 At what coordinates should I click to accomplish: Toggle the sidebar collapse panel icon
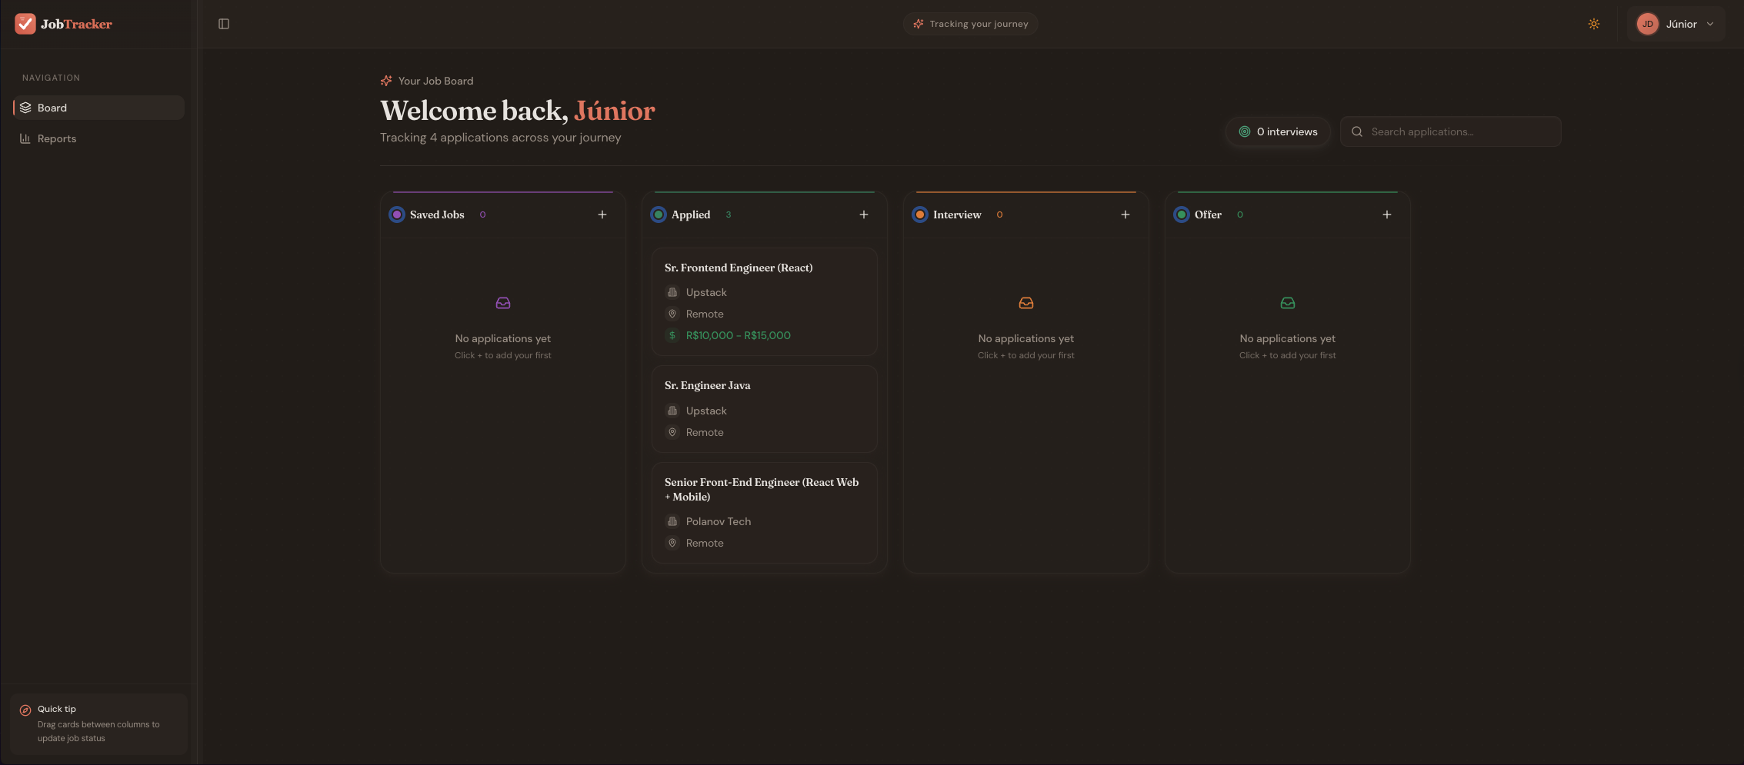[x=225, y=24]
